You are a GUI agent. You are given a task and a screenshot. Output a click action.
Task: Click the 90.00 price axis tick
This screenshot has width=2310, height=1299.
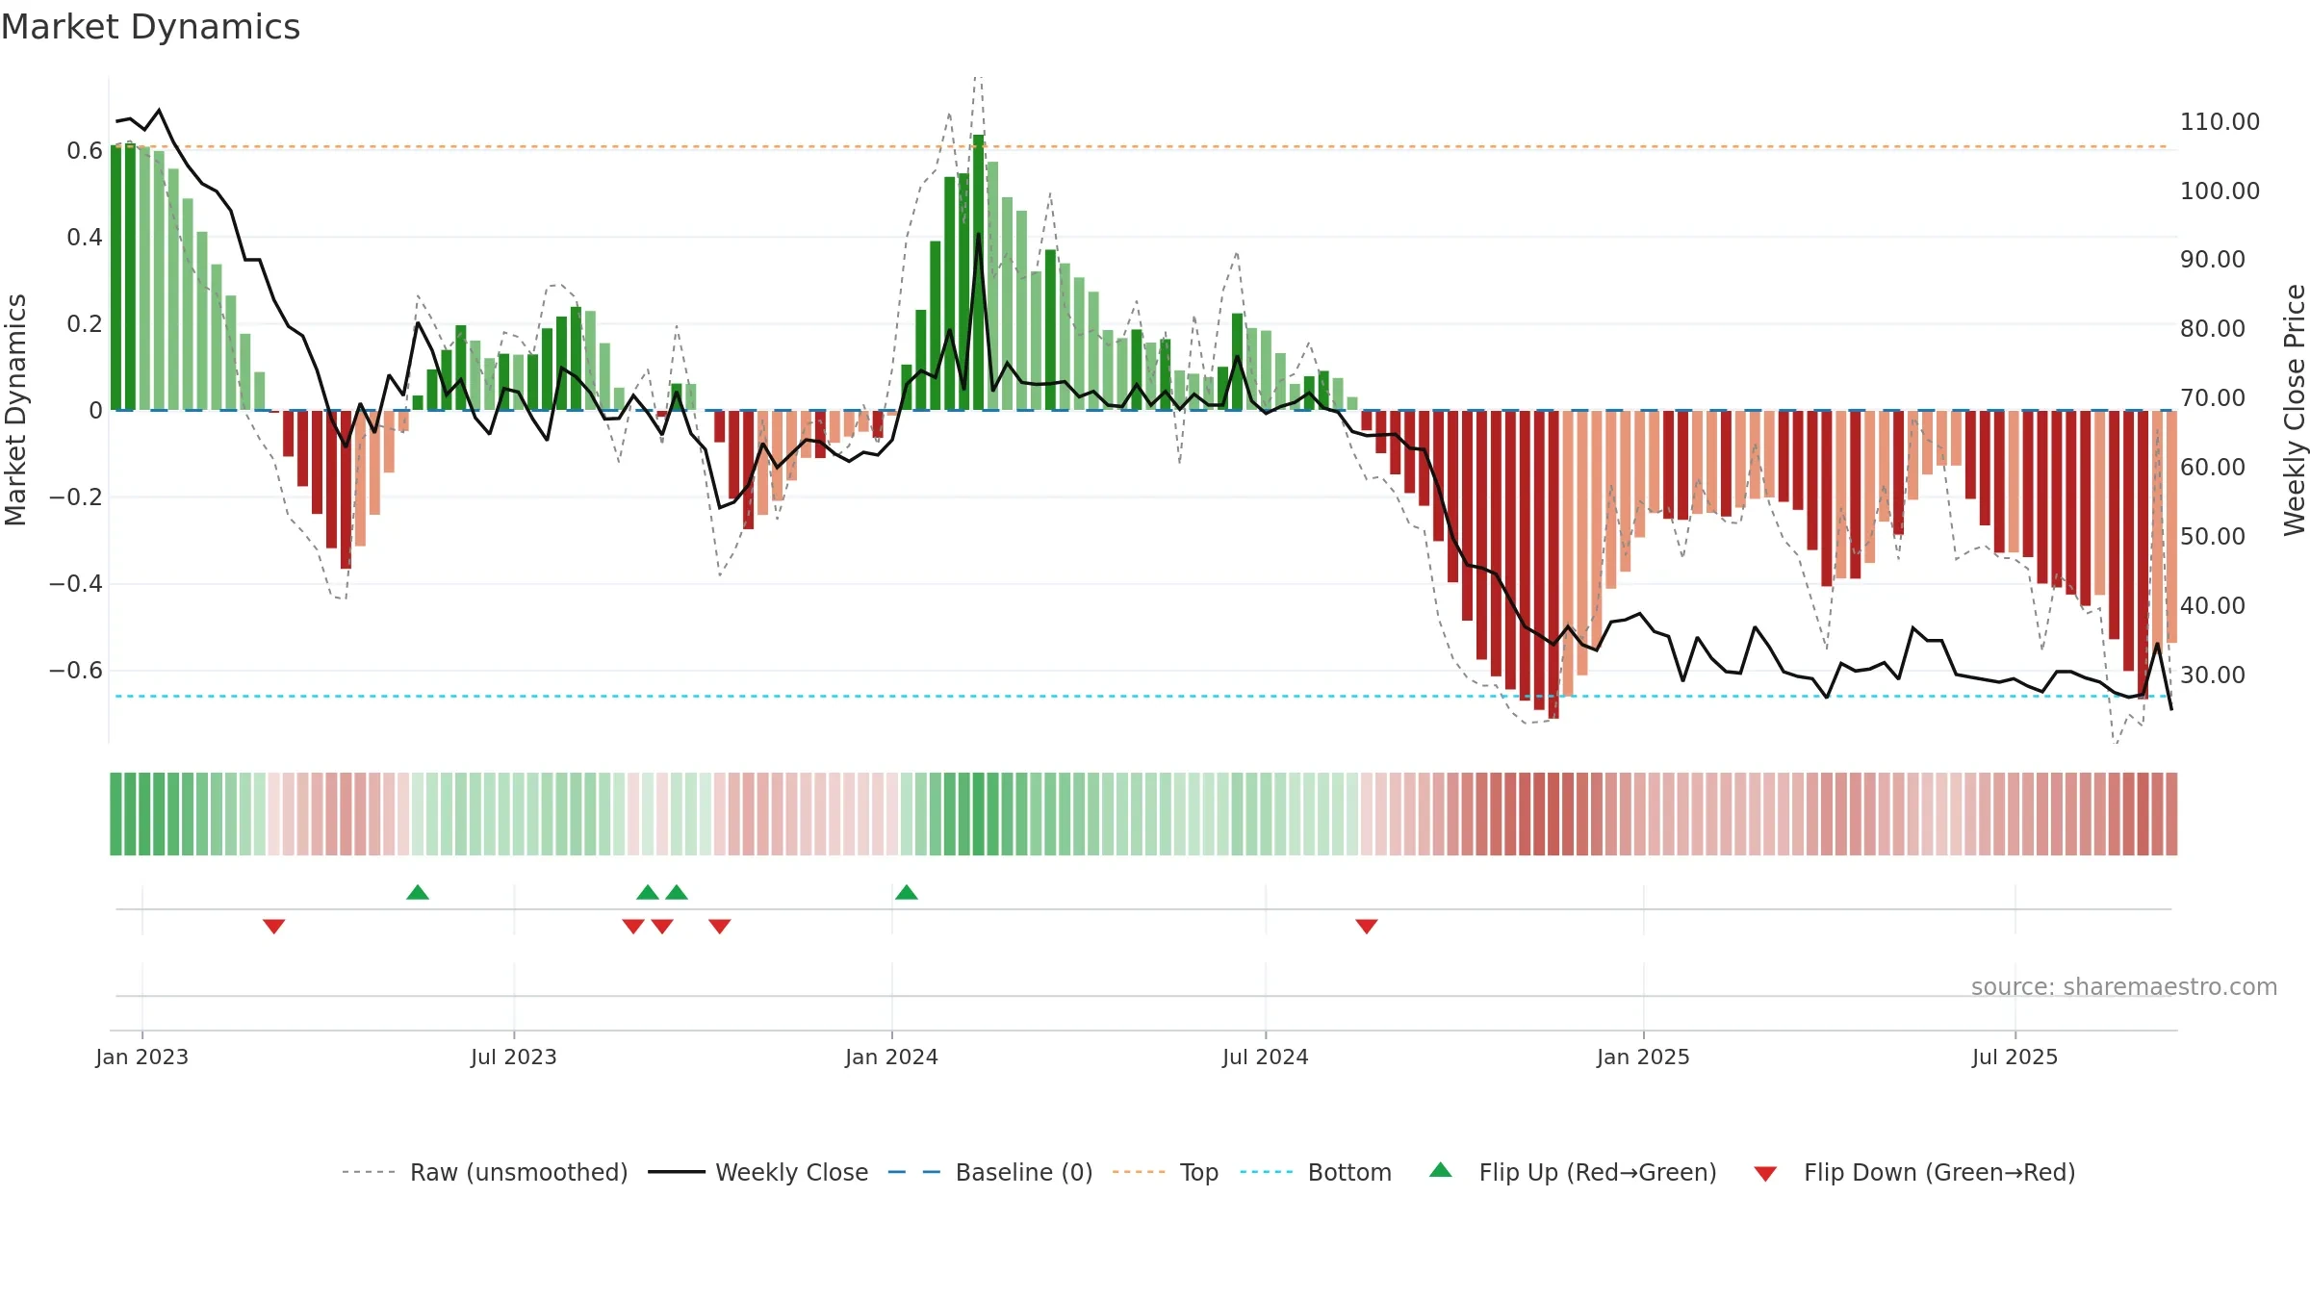point(2213,260)
